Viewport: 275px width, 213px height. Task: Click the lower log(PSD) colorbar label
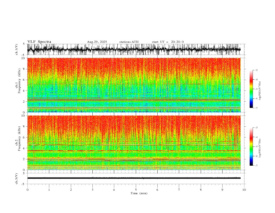pos(260,148)
